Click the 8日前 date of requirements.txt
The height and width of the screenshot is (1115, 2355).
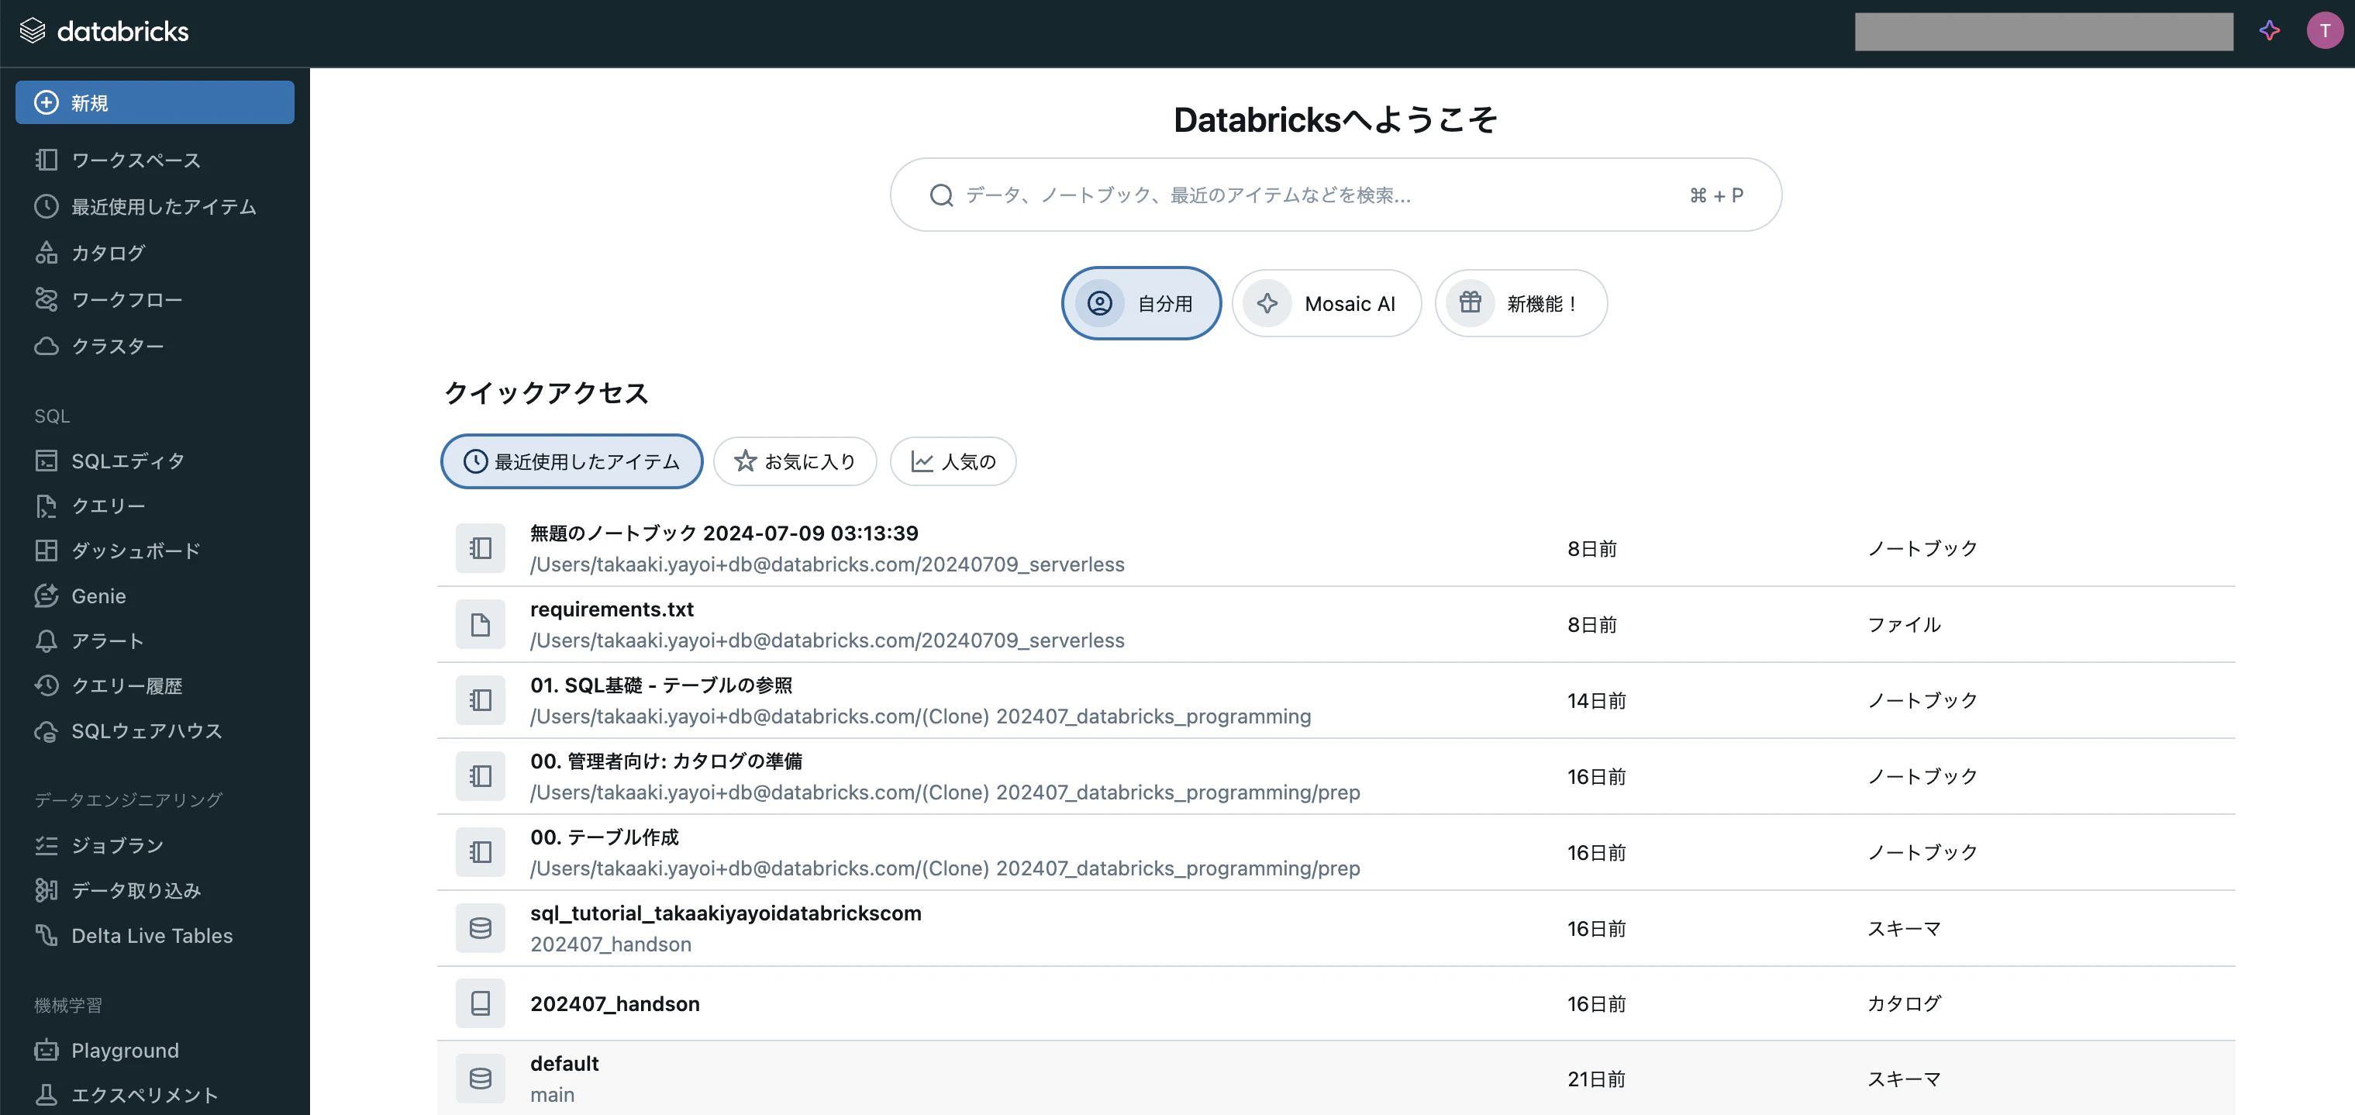point(1591,625)
